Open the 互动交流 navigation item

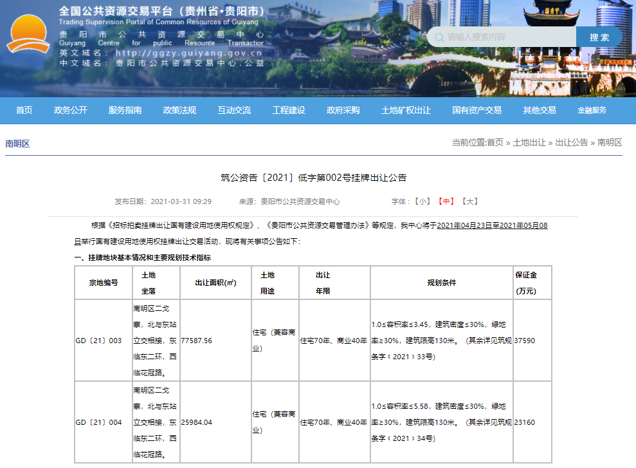tap(234, 110)
